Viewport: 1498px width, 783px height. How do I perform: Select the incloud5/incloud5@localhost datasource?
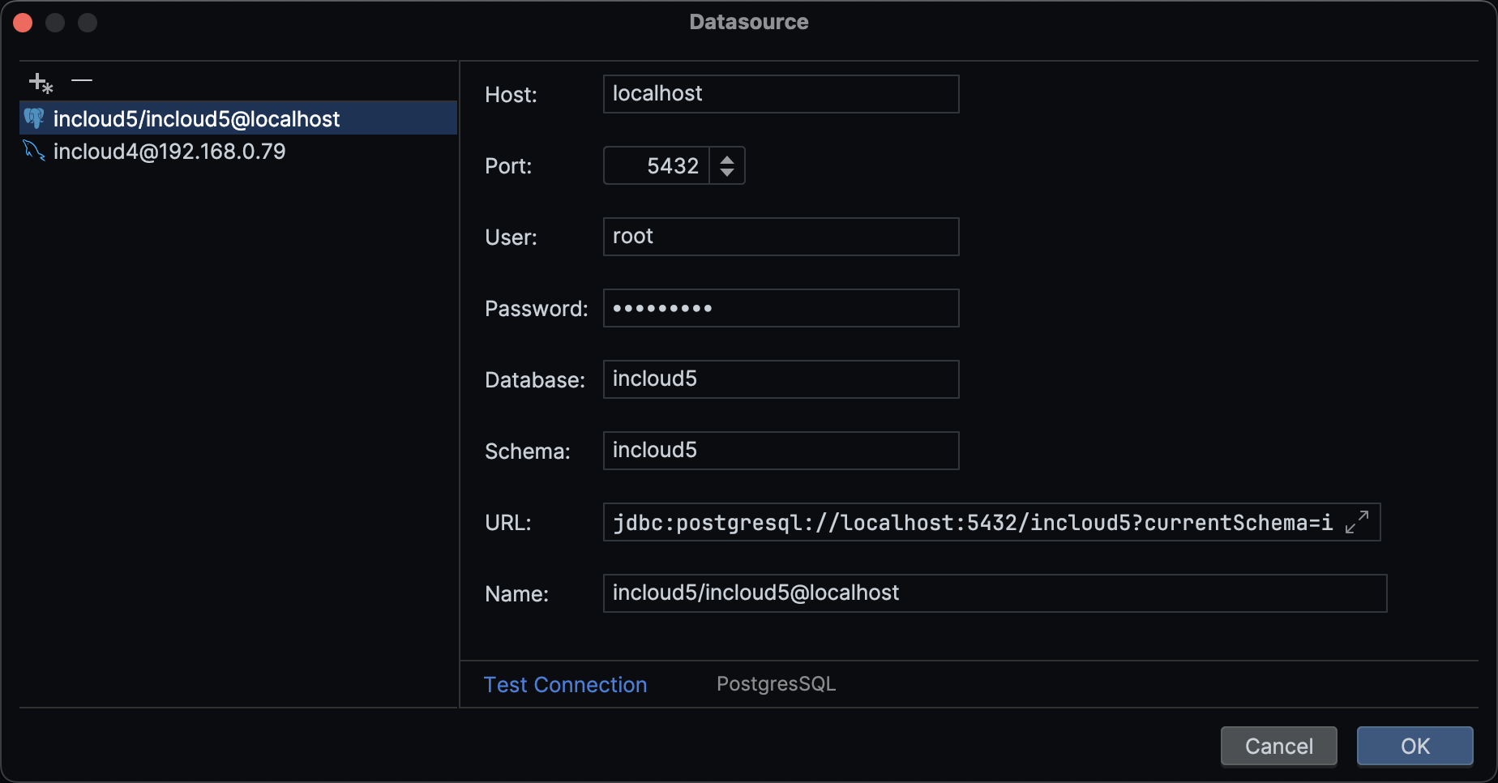(x=196, y=118)
